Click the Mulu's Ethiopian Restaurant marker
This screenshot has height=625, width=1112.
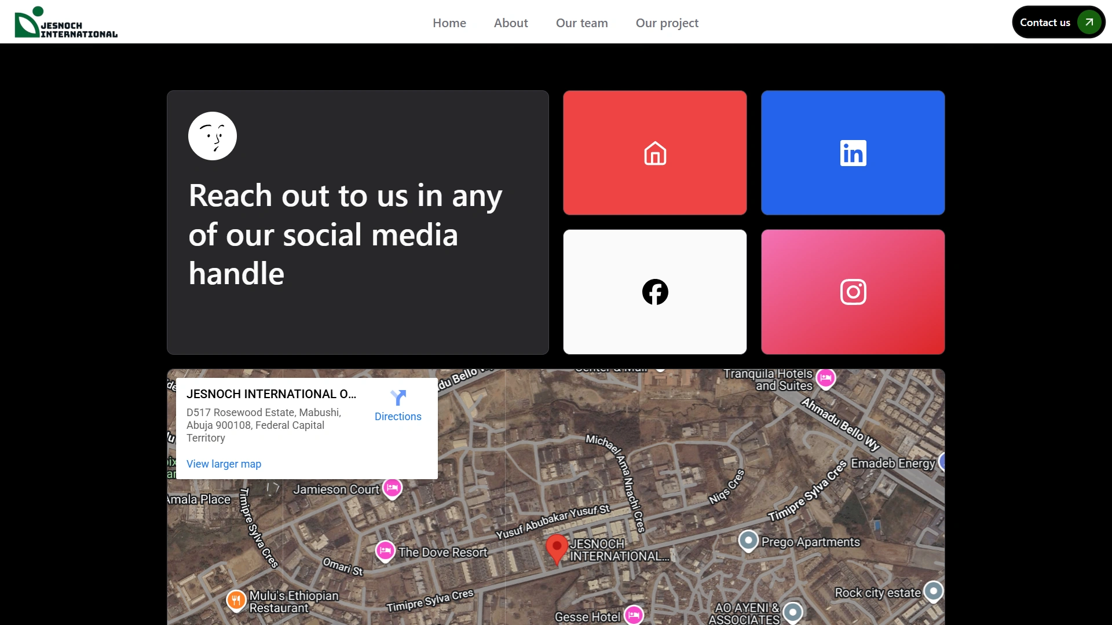coord(236,600)
